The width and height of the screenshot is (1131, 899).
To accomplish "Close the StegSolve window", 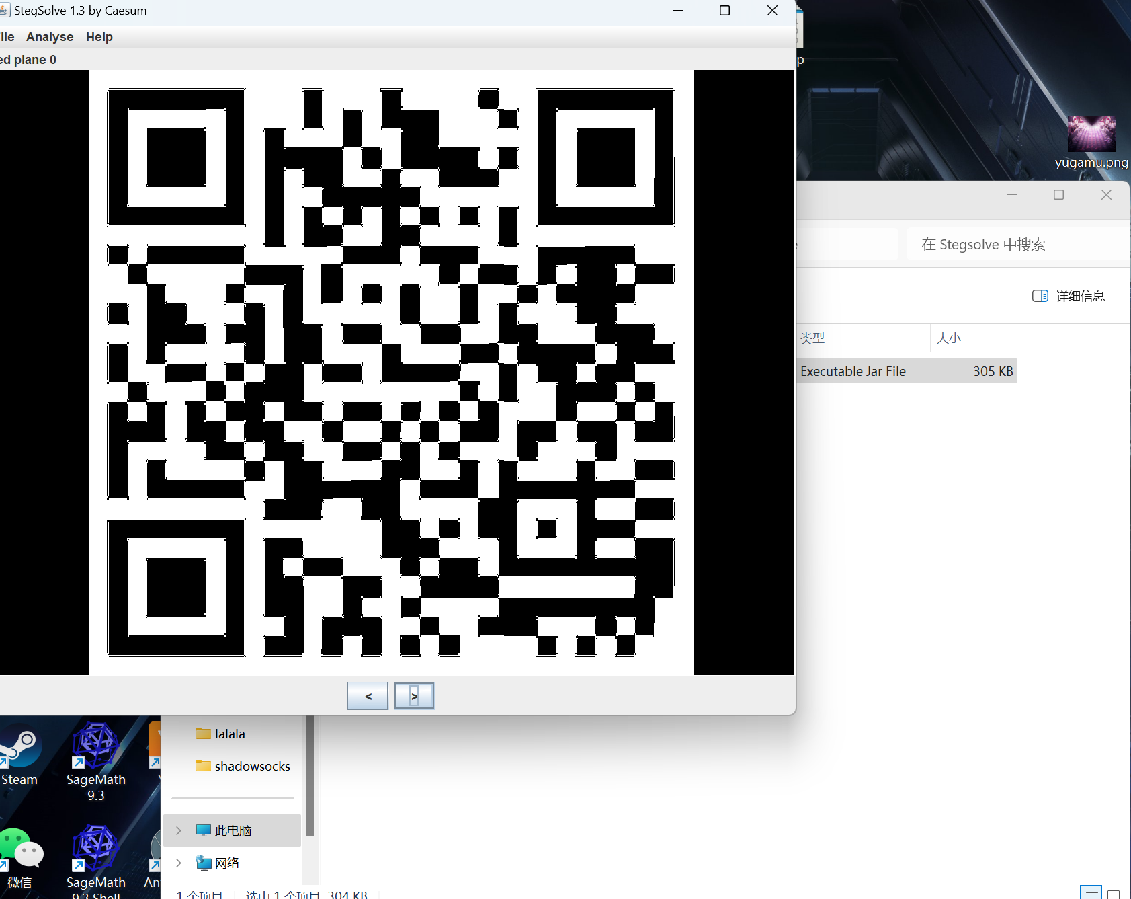I will pos(772,11).
